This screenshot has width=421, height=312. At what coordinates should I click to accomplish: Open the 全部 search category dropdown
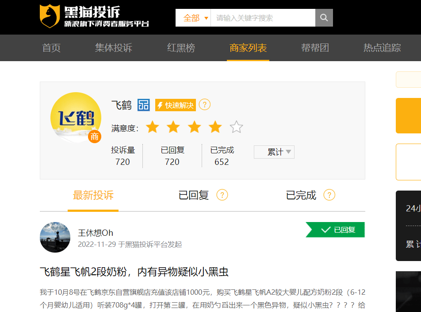pos(193,18)
